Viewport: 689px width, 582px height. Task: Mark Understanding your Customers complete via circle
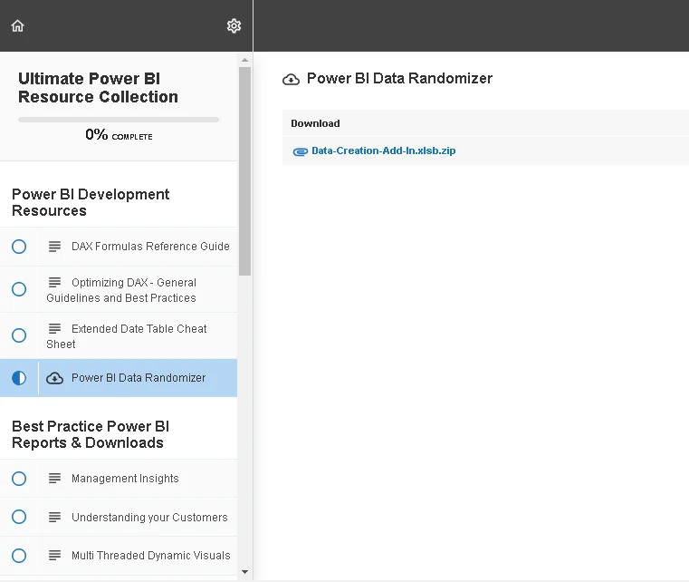(19, 517)
